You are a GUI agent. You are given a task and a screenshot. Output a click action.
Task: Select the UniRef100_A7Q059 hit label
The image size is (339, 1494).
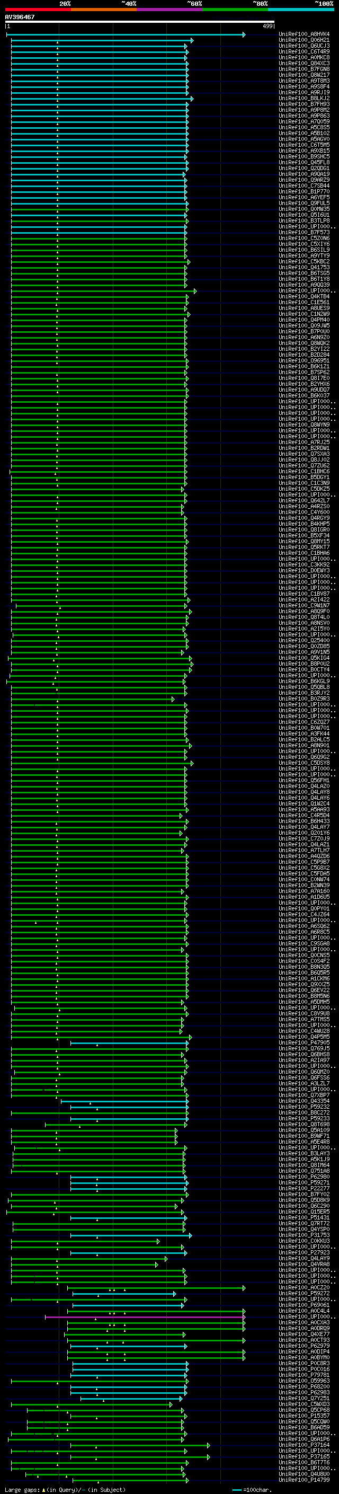point(304,121)
